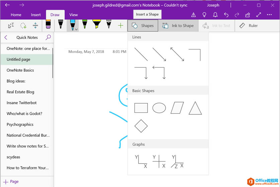Collapse the Quick Notes section back chevron
This screenshot has height=187, width=280.
6,37
